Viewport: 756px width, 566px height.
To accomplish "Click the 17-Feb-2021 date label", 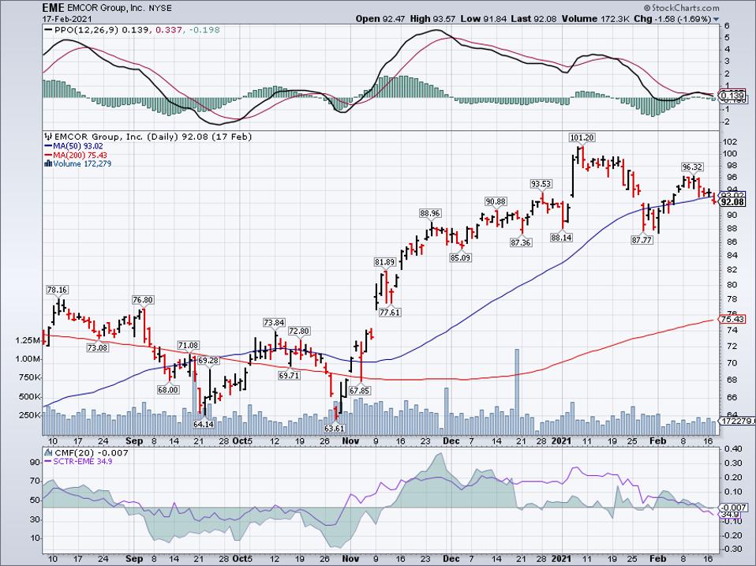I will click(x=65, y=19).
